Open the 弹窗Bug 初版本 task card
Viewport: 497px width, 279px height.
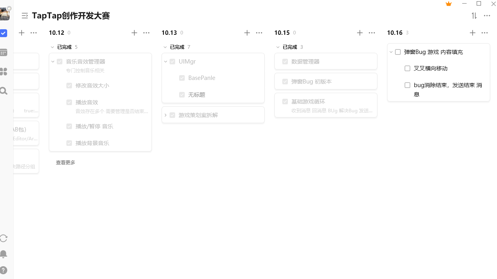(x=326, y=81)
